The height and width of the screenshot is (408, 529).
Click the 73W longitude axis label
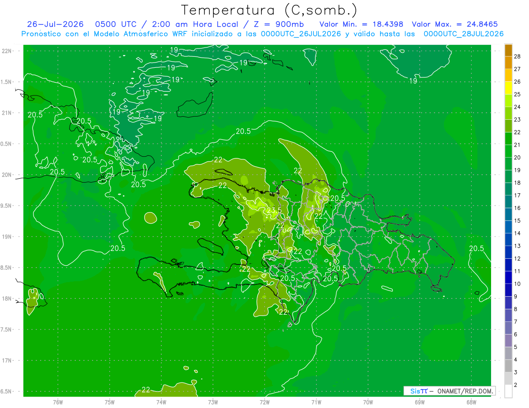point(213,402)
